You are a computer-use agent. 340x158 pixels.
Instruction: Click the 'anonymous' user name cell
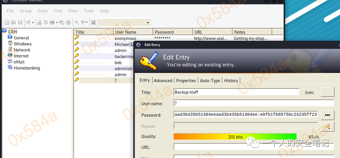point(125,38)
